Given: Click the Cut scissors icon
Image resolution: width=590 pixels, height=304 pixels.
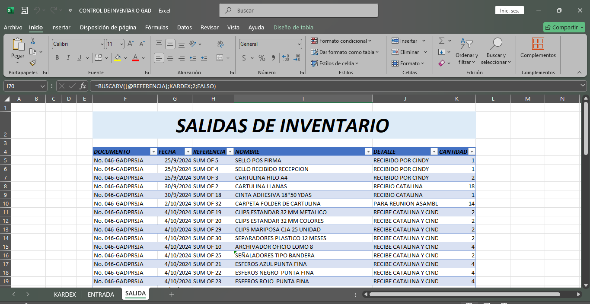Looking at the screenshot, I should coord(33,41).
